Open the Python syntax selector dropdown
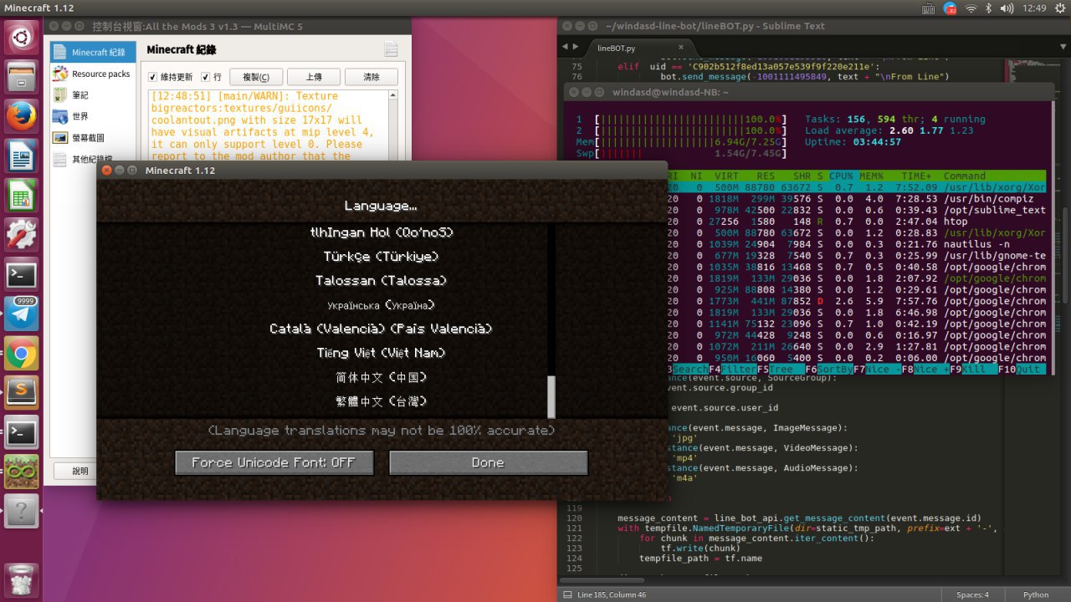Screen dimensions: 1071x602 click(x=1035, y=594)
